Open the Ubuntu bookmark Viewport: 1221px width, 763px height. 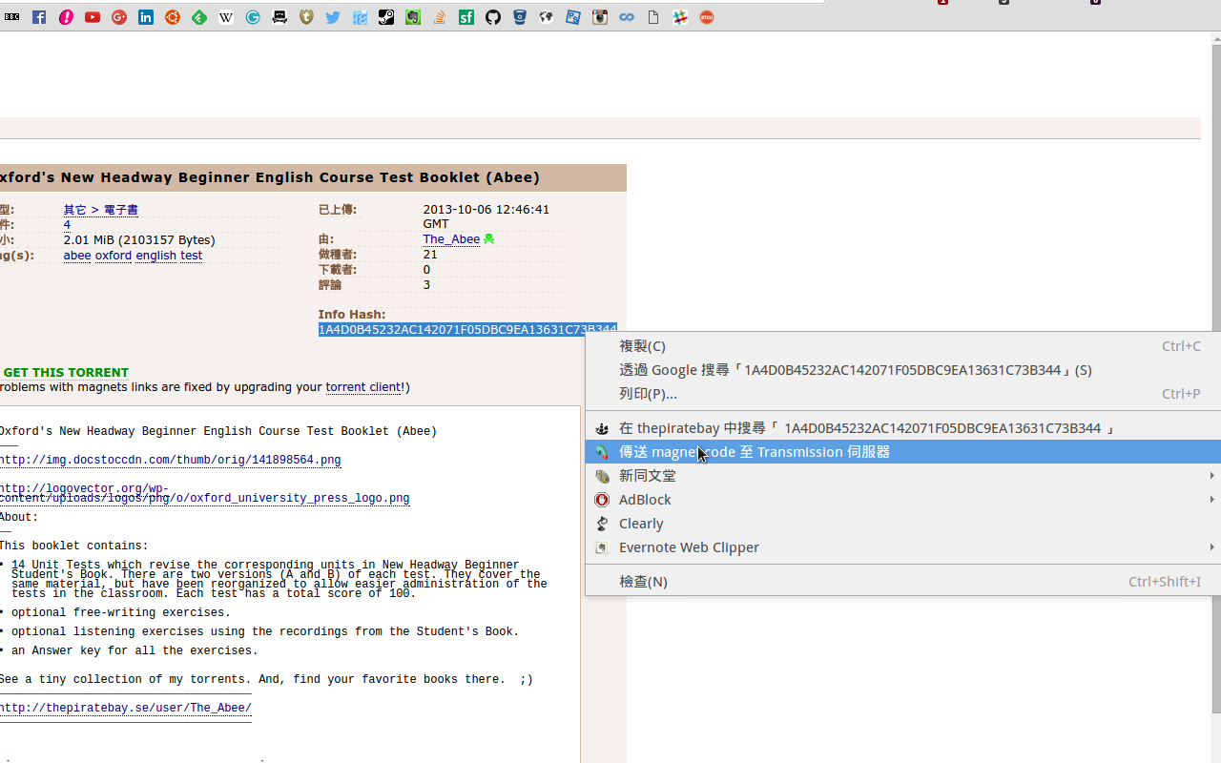[x=173, y=17]
